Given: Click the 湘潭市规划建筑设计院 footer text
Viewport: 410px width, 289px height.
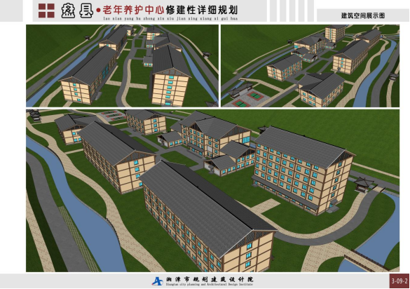Looking at the screenshot, I should (210, 279).
